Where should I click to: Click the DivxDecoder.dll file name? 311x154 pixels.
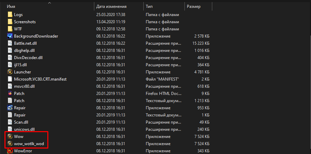pyautogui.click(x=28, y=57)
